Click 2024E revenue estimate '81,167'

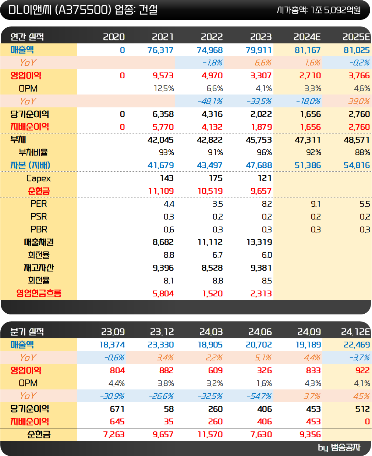pos(308,50)
